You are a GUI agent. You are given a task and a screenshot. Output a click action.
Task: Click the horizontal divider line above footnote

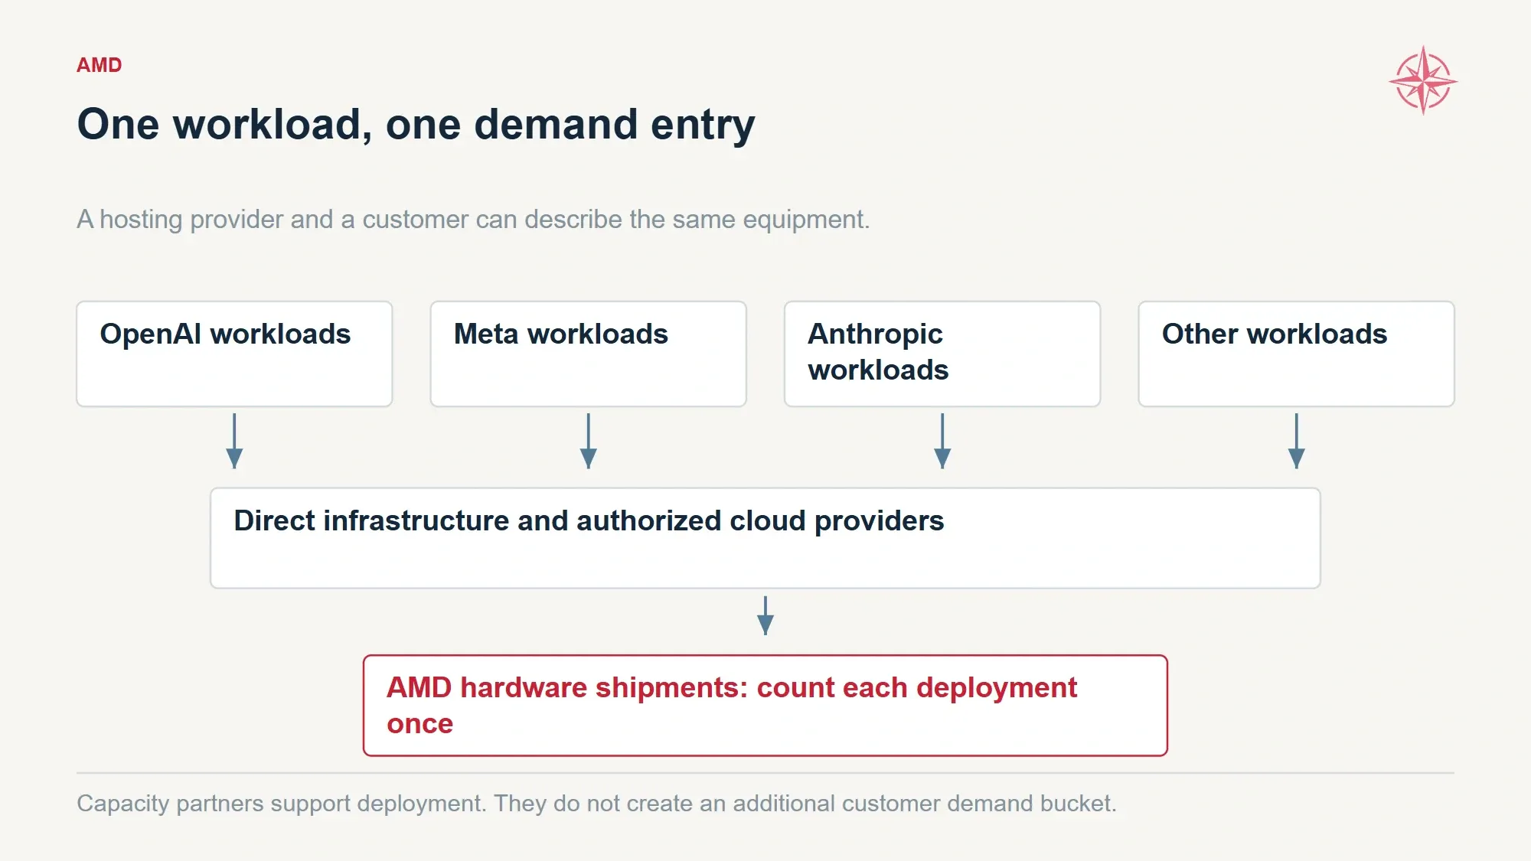[765, 773]
